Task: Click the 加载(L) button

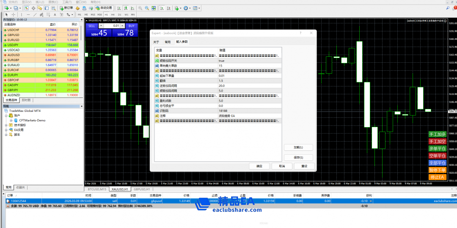Action: (298, 147)
